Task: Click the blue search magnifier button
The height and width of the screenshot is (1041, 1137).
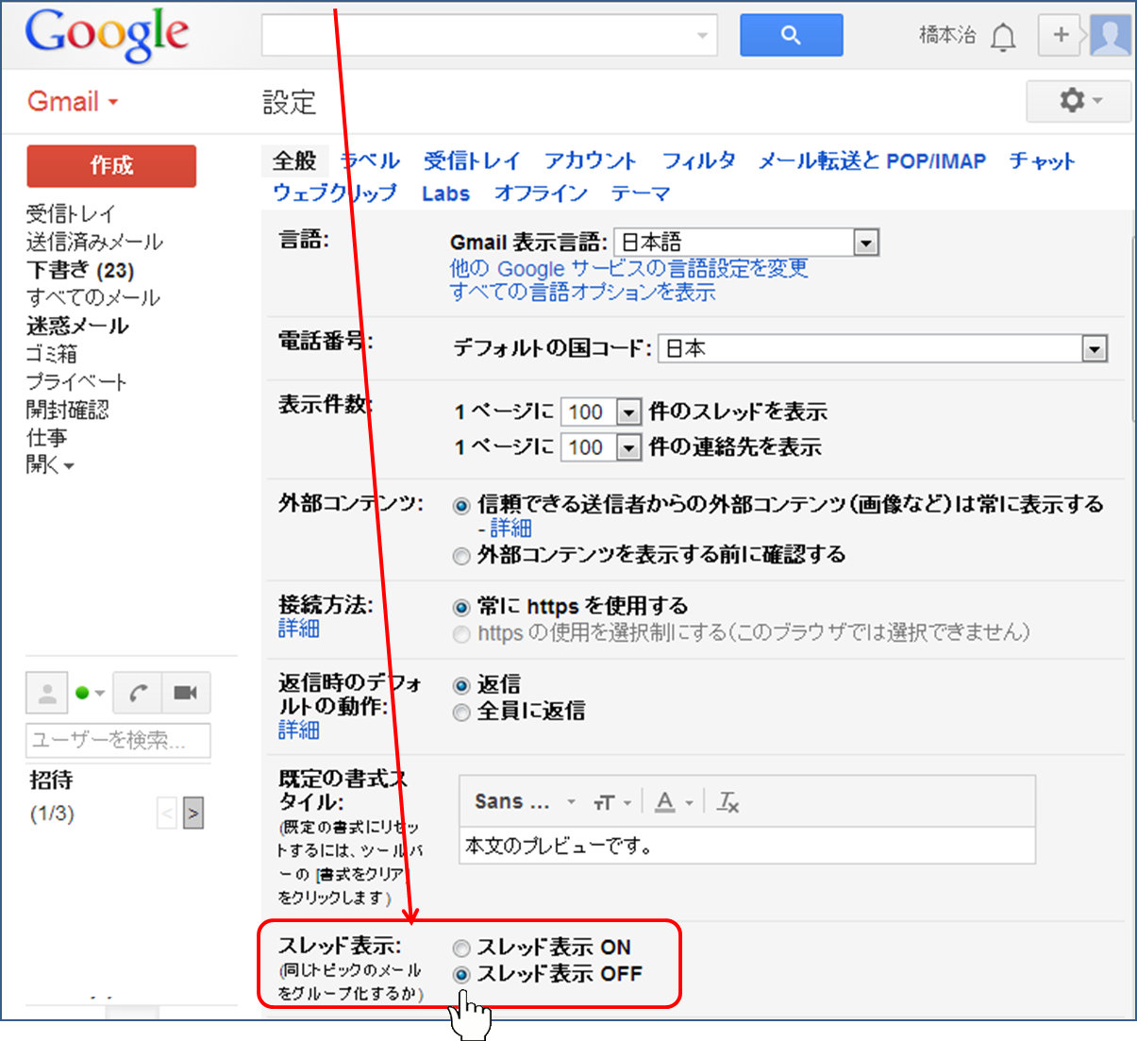Action: coord(791,36)
